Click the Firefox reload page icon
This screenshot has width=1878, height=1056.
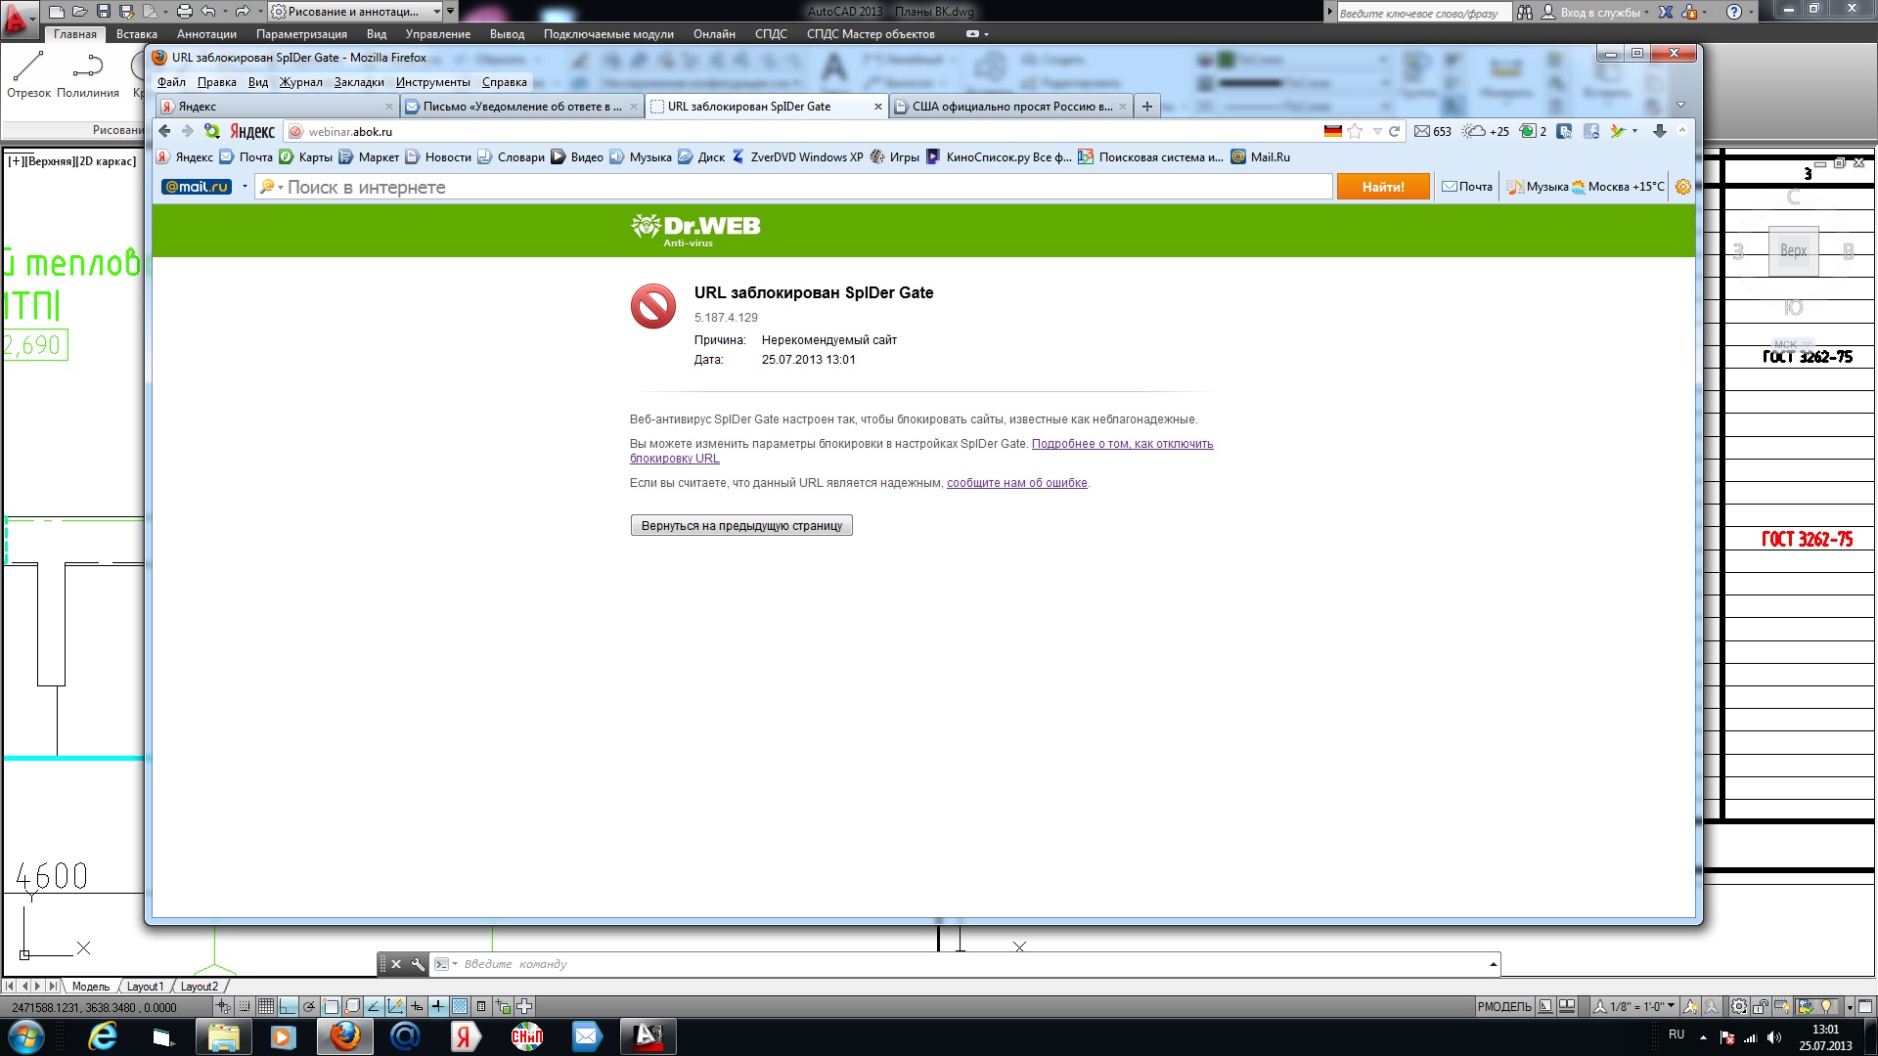tap(1395, 131)
